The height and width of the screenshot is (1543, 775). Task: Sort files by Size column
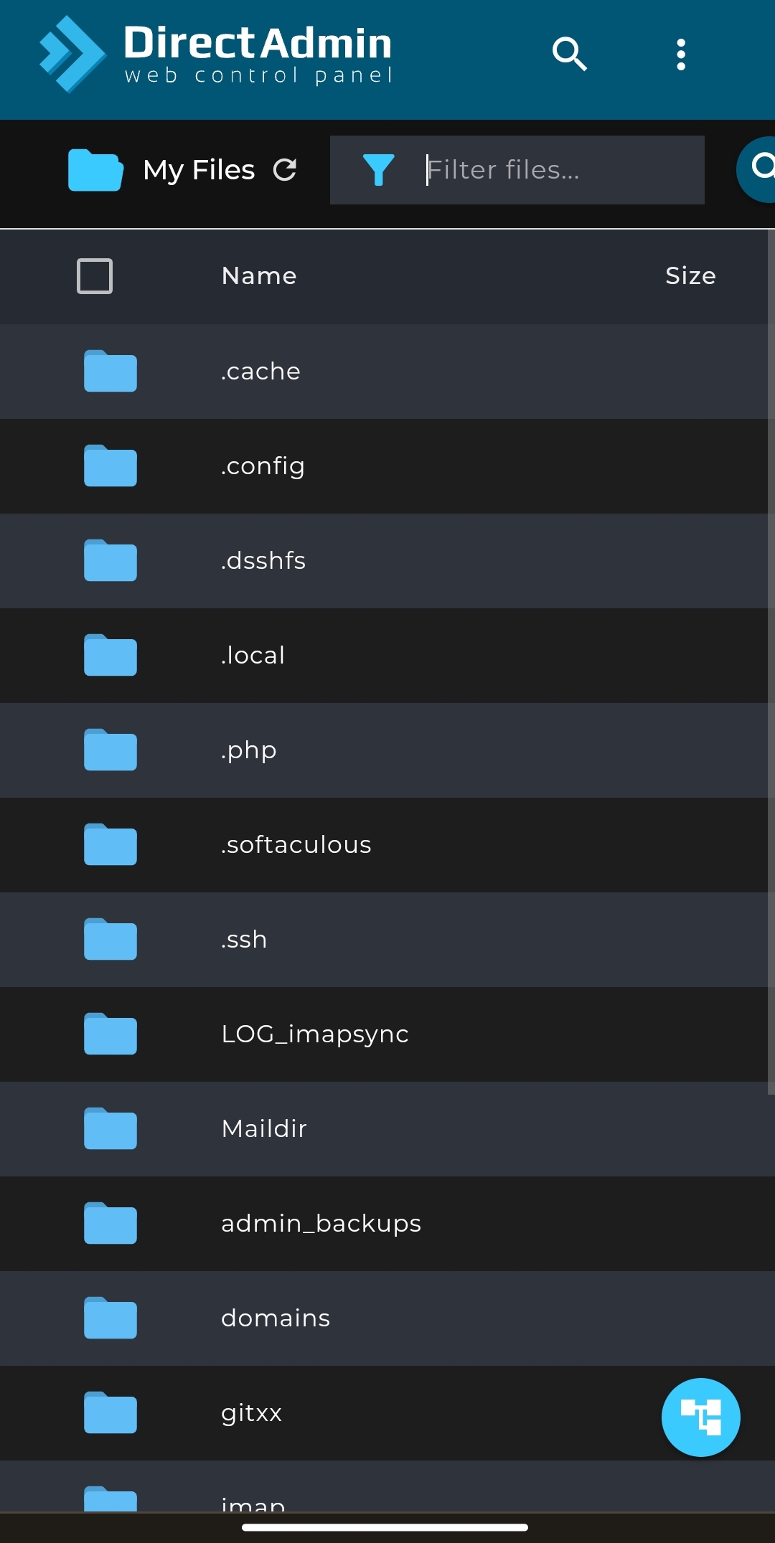[x=690, y=276]
